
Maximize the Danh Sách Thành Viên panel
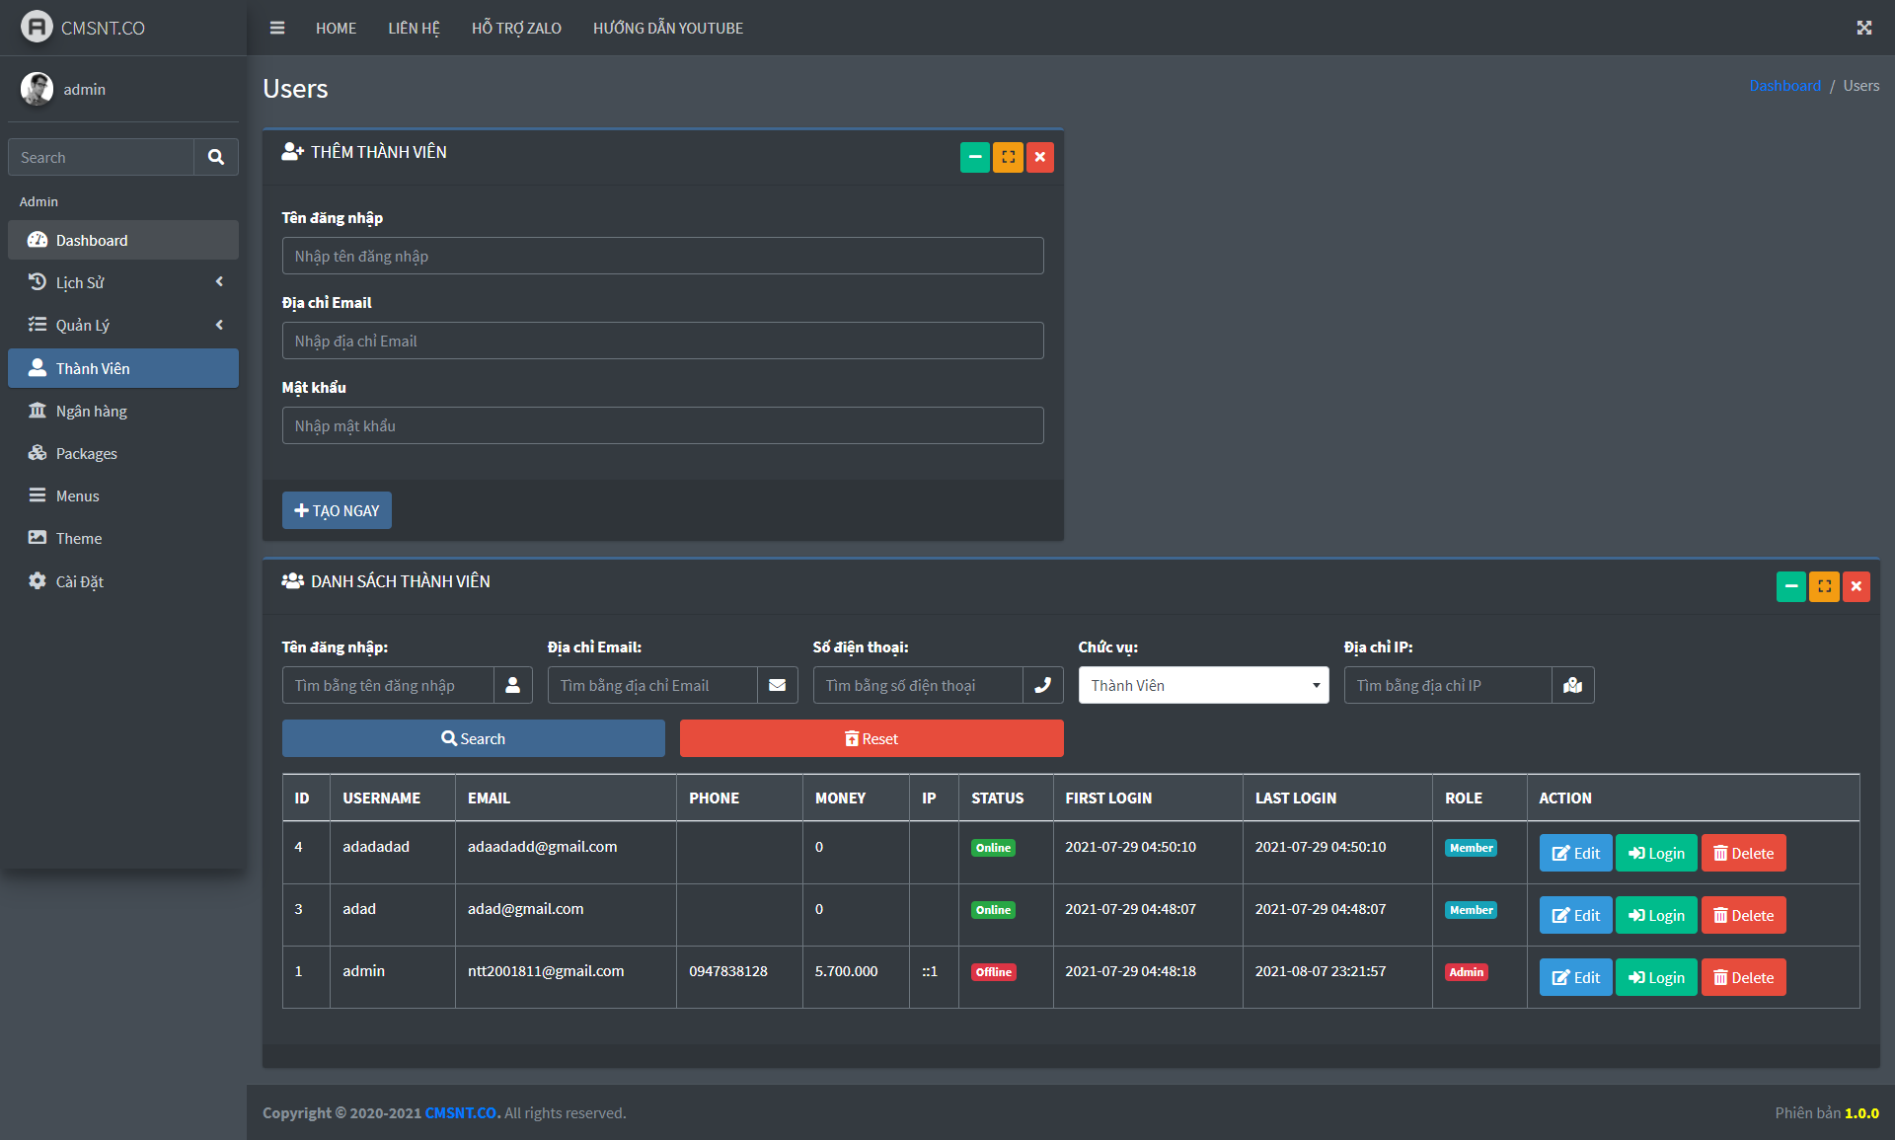(1824, 586)
